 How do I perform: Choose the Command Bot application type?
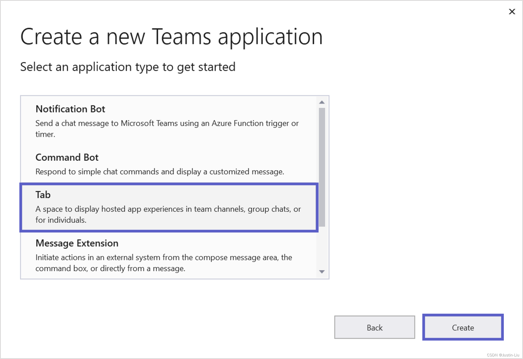169,164
